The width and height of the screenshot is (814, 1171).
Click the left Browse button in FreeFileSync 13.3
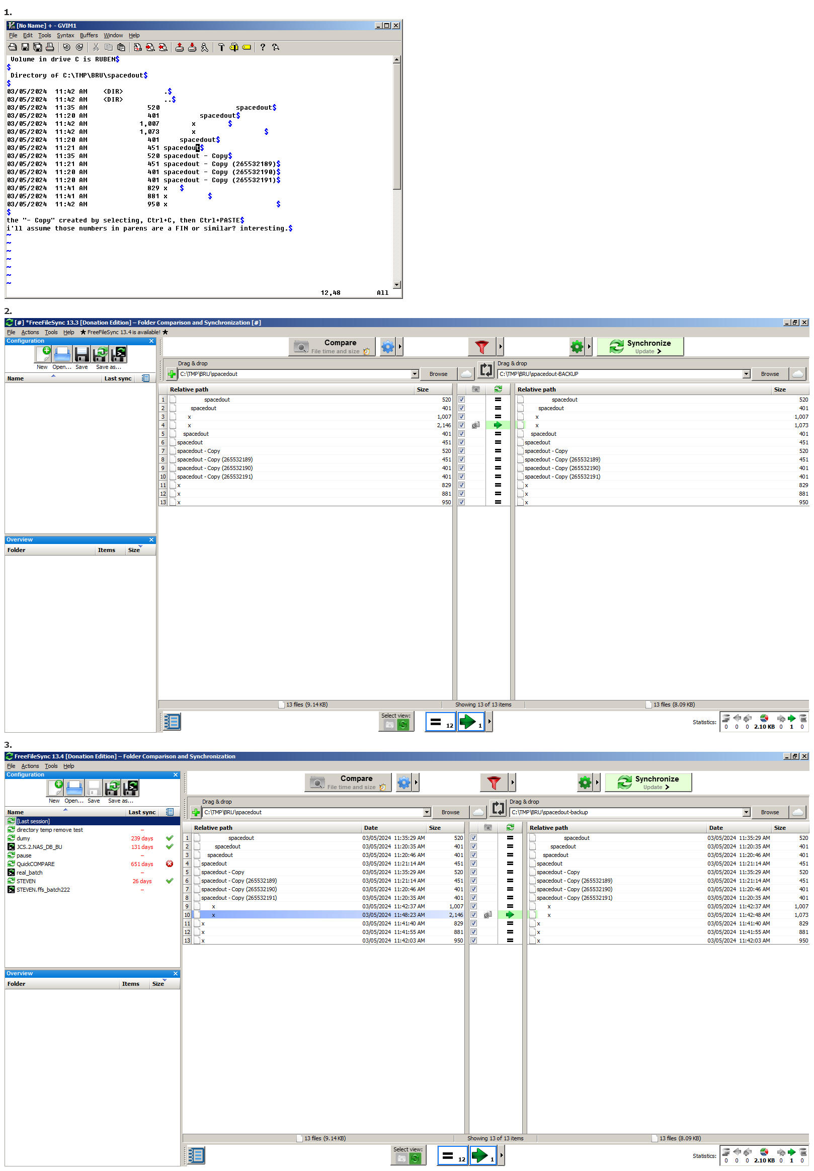point(439,374)
